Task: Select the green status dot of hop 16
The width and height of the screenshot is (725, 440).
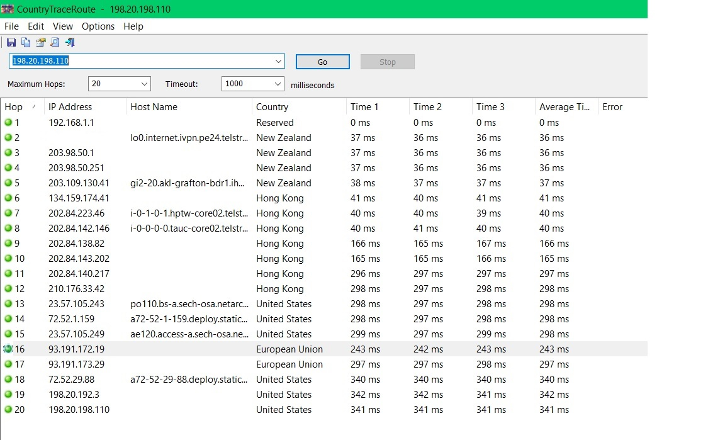Action: 8,349
